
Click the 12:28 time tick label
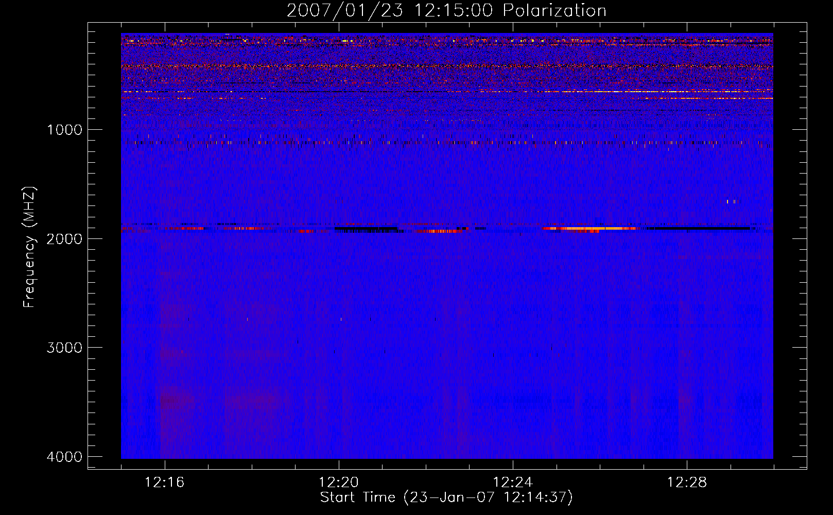coord(687,483)
